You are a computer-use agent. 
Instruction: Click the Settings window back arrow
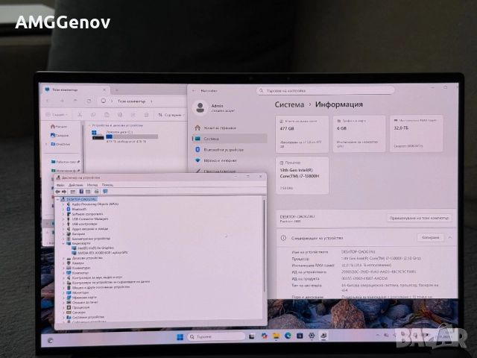click(x=194, y=90)
